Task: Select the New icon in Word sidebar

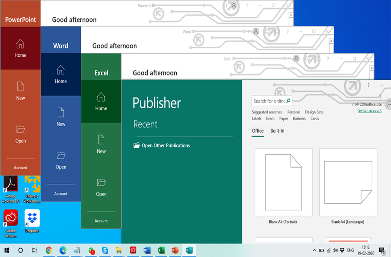Action: pos(61,113)
